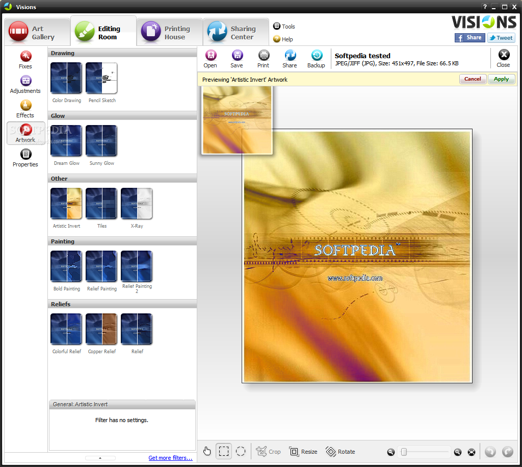Click the Drawing section header
Image resolution: width=522 pixels, height=467 pixels.
(122, 53)
